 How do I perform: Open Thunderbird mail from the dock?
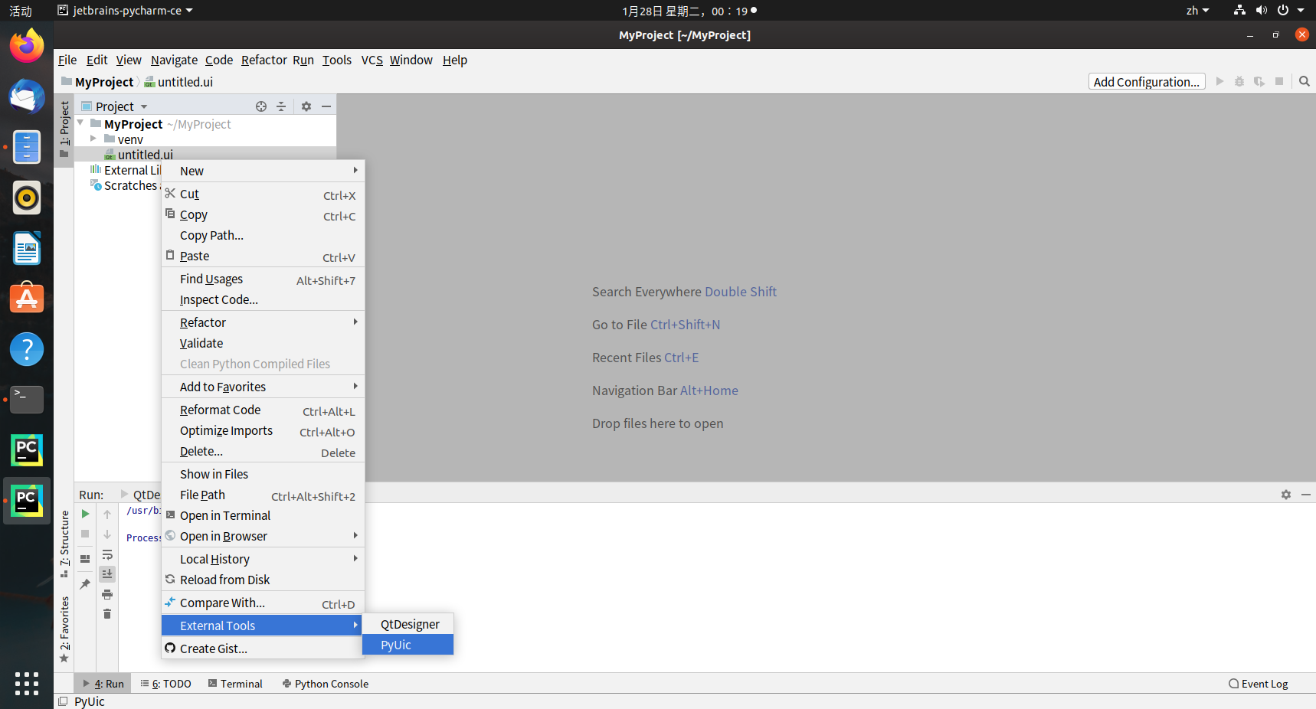click(x=27, y=96)
